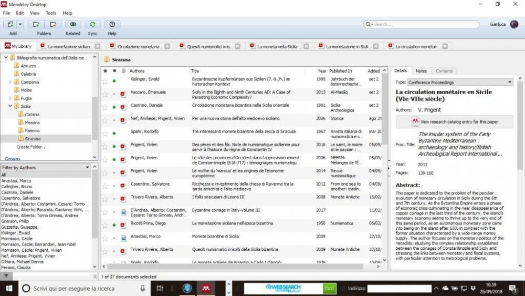Toggle favorite star for Cosentino, Salvatore row
Viewport: 525px width, 296px height.
[x=105, y=186]
